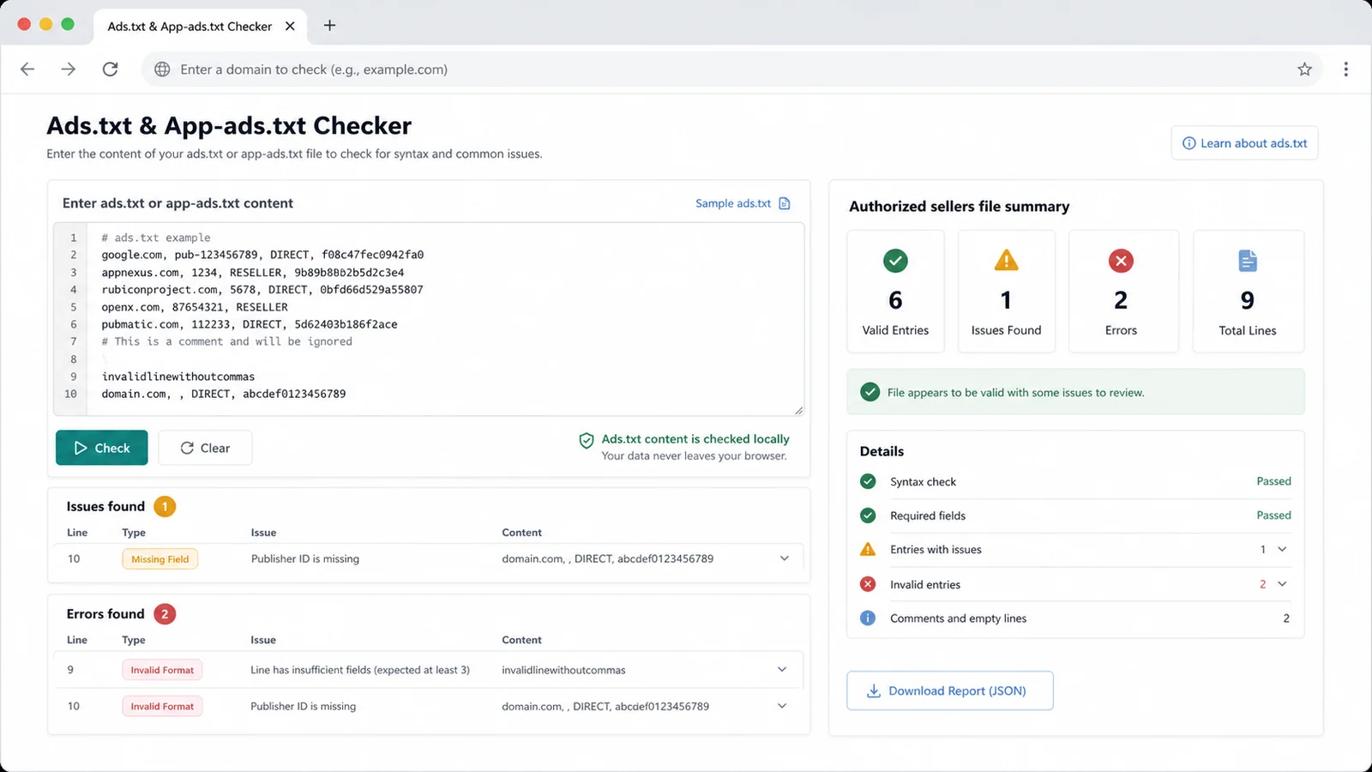
Task: Go back with the browser back arrow
Action: tap(27, 69)
